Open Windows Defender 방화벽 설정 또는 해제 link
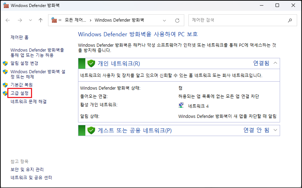This screenshot has height=188, width=302. point(38,74)
